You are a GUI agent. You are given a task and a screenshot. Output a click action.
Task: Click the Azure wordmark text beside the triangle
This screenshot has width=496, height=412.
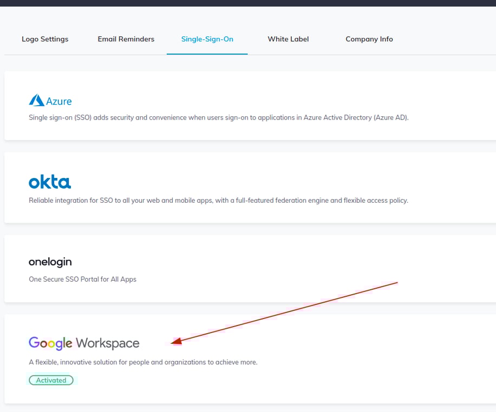(58, 101)
